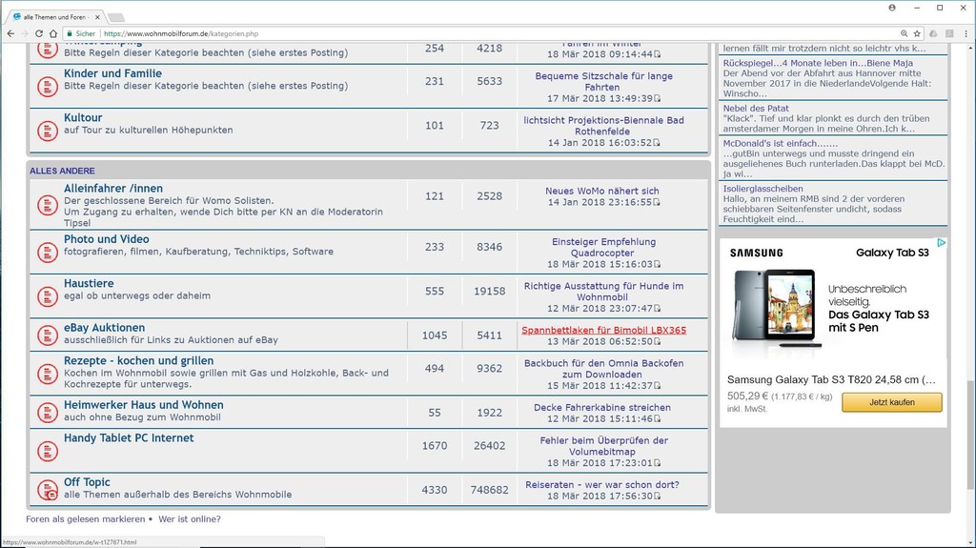
Task: Click the '748682' posts count for Off Topic
Action: point(489,490)
